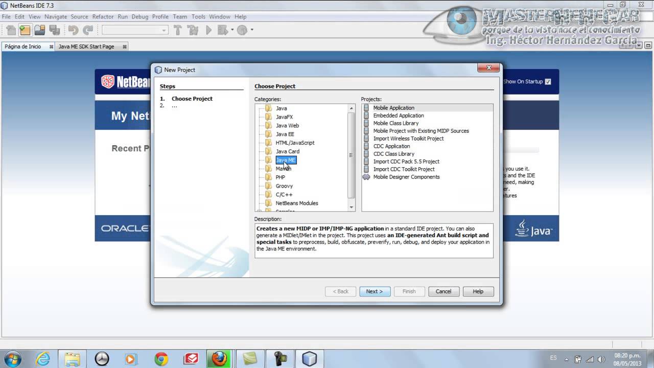Choose CDC Class Library project type
Image resolution: width=654 pixels, height=368 pixels.
click(x=393, y=154)
